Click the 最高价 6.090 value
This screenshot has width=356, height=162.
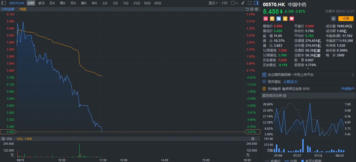coord(278,26)
